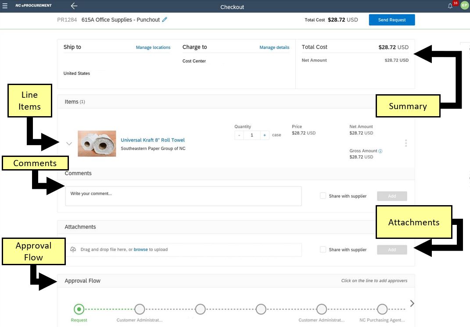Screen dimensions: 470x327
Task: Click the upload cloud icon in Attachments
Action: click(73, 249)
